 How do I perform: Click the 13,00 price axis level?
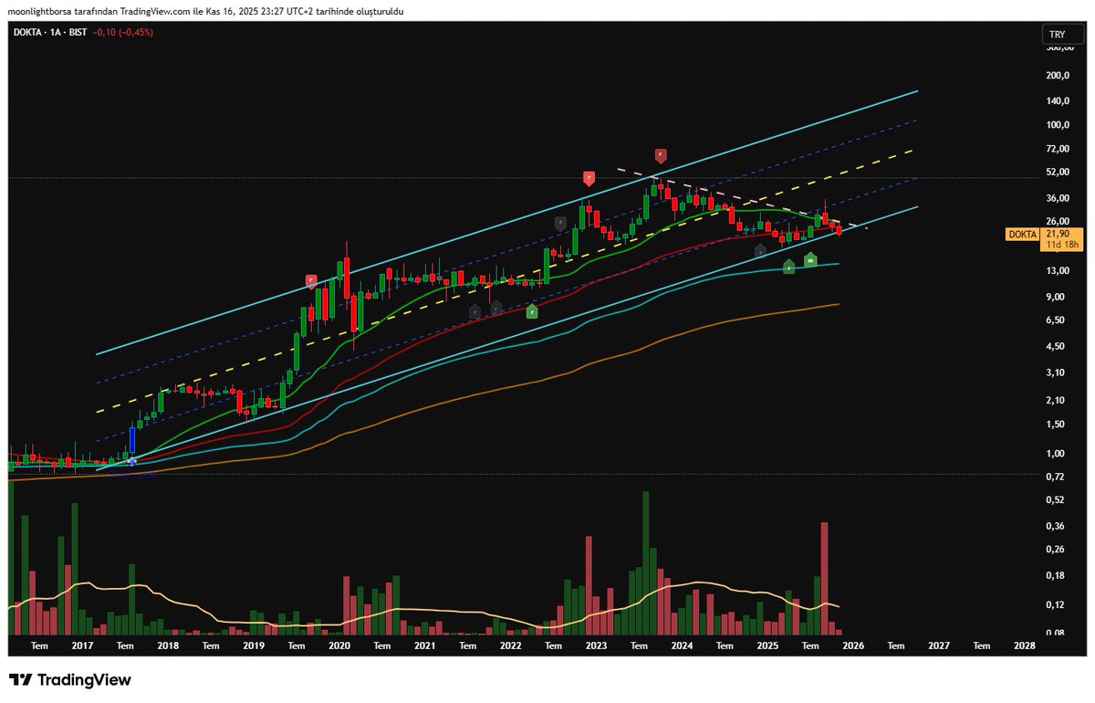tap(1059, 271)
